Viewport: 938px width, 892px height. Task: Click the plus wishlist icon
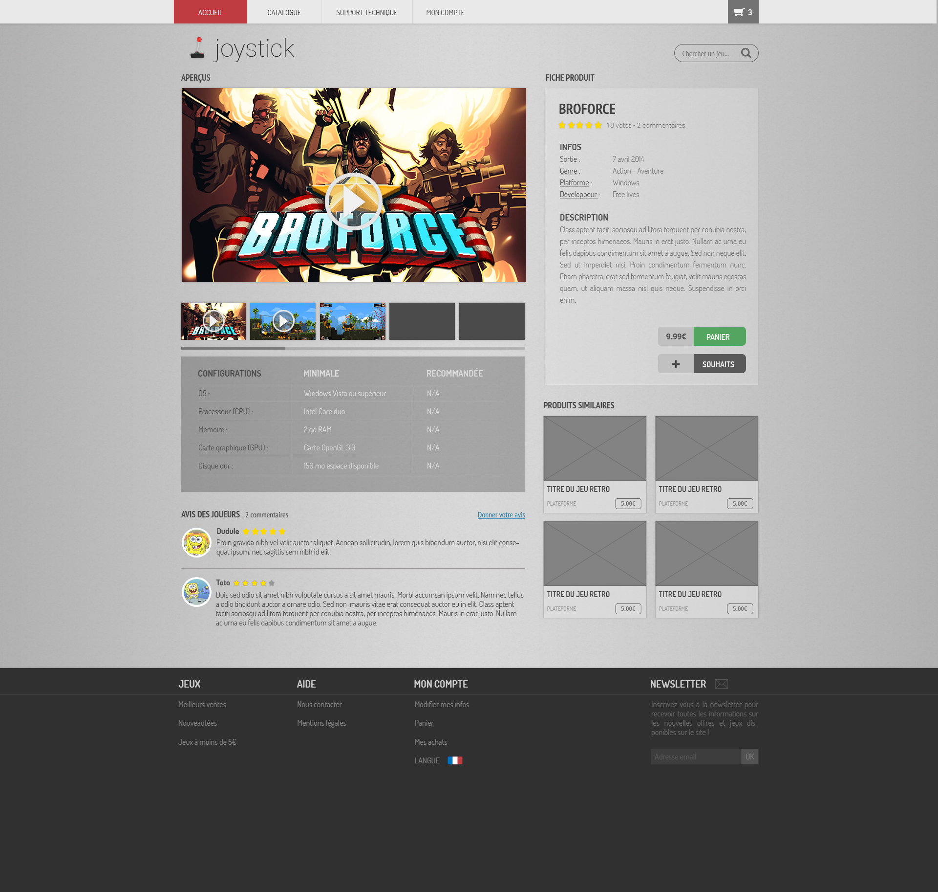pyautogui.click(x=676, y=364)
